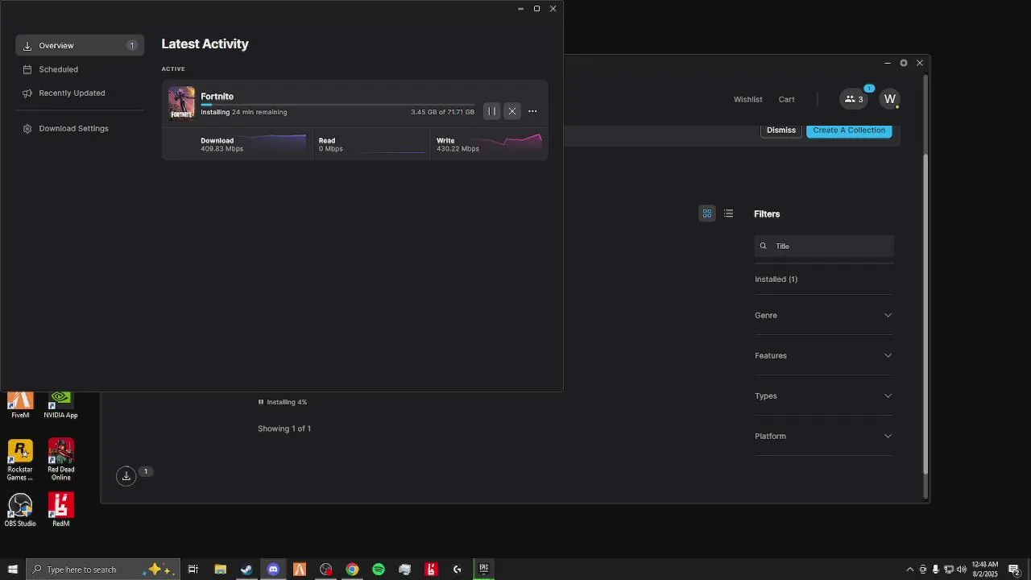Screen dimensions: 1031x580
Task: Click the Title filter search field
Action: (x=824, y=246)
